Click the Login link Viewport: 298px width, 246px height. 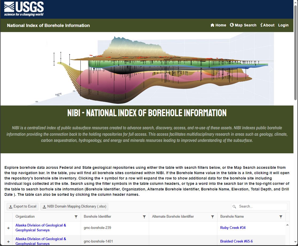tap(283, 25)
